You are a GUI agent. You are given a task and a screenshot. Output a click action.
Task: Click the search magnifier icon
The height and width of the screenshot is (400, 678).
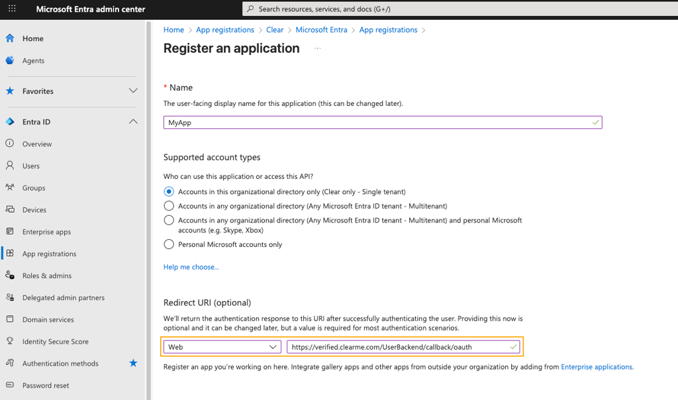[x=250, y=9]
